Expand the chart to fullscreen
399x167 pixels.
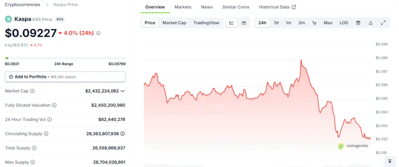383,23
